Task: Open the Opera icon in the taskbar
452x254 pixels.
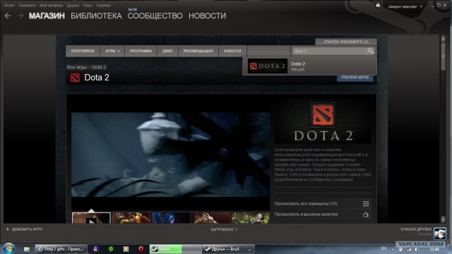Action: (x=141, y=249)
